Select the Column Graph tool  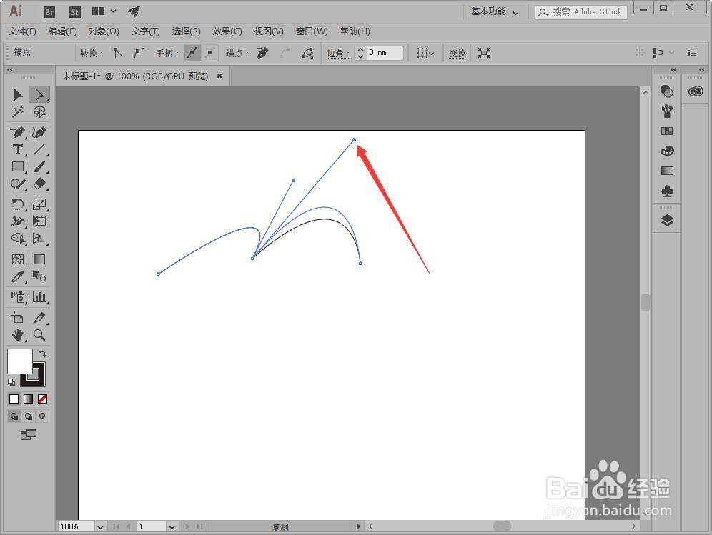coord(39,297)
